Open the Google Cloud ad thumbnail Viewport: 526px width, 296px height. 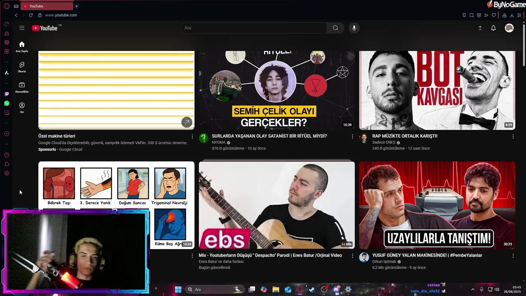[x=116, y=90]
